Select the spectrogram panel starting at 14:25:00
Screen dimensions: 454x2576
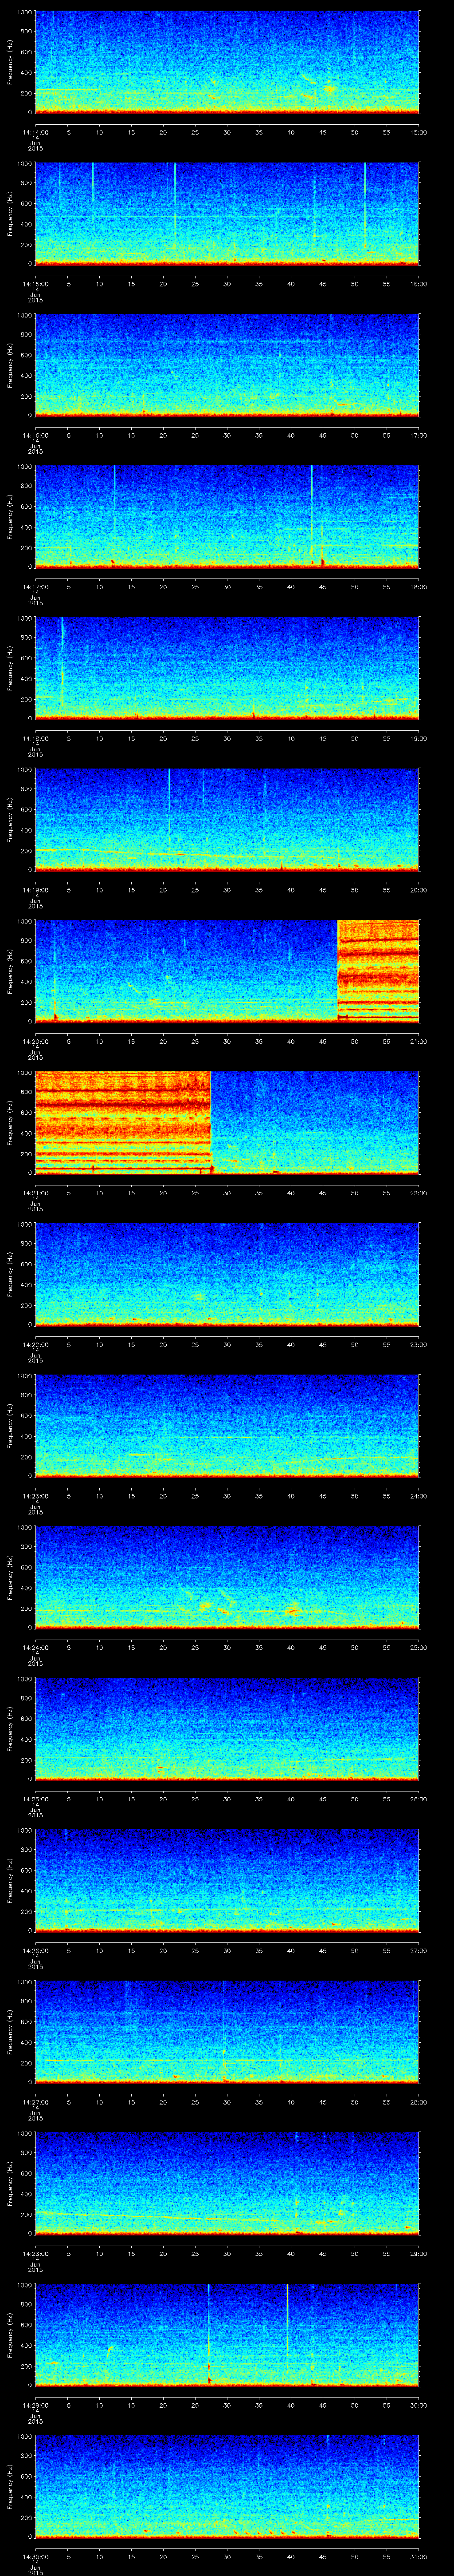227,1729
